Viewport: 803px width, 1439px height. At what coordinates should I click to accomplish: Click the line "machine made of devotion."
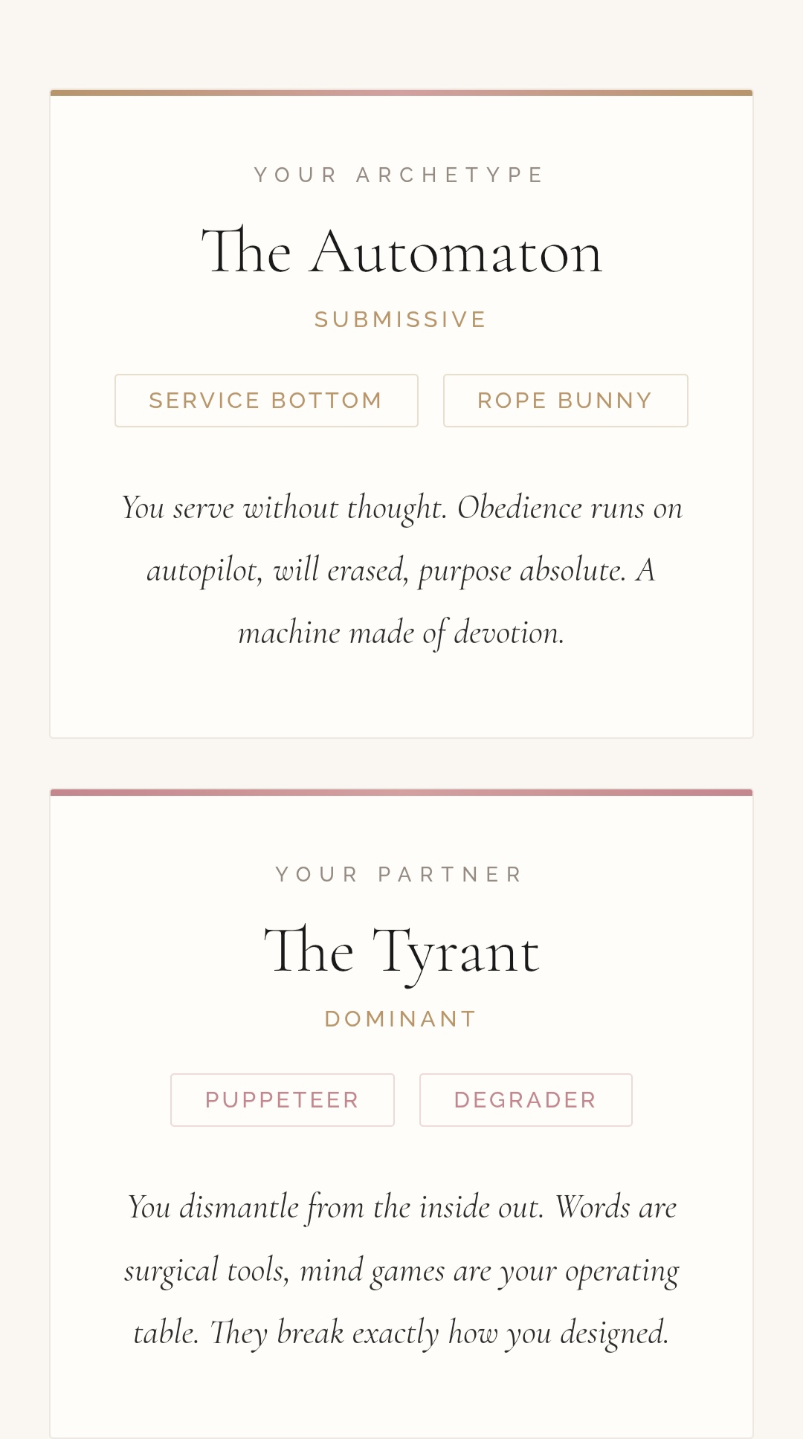click(x=401, y=633)
